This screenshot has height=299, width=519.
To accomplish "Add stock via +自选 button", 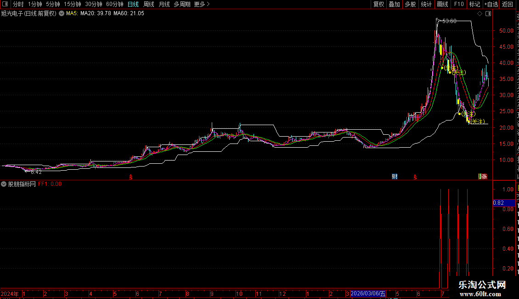I will [x=491, y=4].
